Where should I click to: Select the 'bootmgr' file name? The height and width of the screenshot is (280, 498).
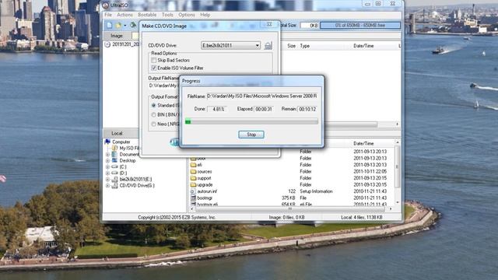[x=205, y=198]
